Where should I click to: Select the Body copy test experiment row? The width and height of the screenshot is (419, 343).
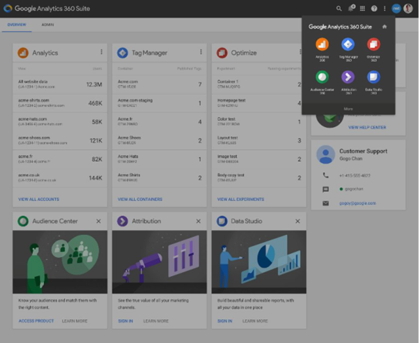pos(259,178)
